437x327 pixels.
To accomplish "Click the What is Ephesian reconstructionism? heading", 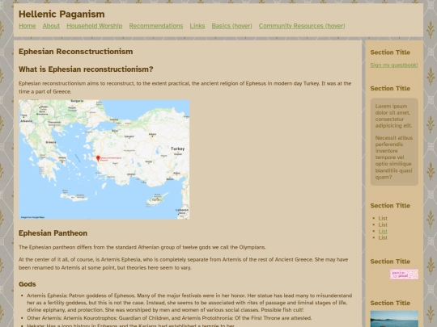I will 86,69.
